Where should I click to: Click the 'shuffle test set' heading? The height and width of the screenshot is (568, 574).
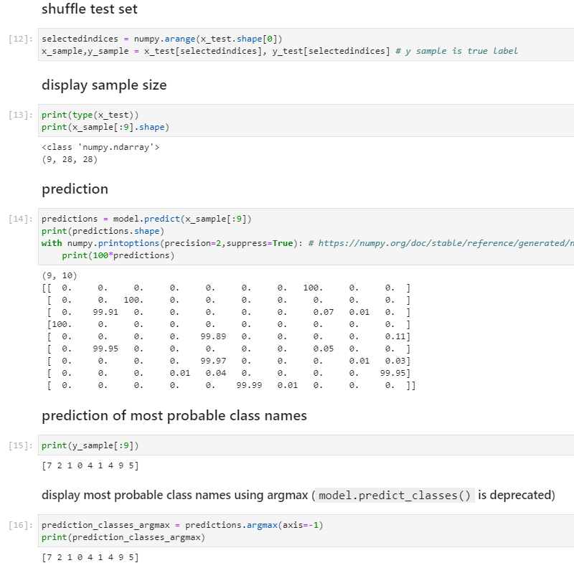pos(89,9)
